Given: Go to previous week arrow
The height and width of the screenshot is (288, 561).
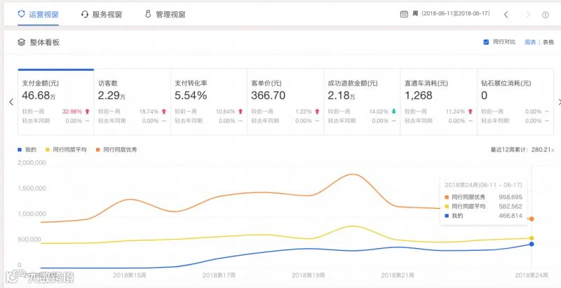Looking at the screenshot, I should pos(506,15).
